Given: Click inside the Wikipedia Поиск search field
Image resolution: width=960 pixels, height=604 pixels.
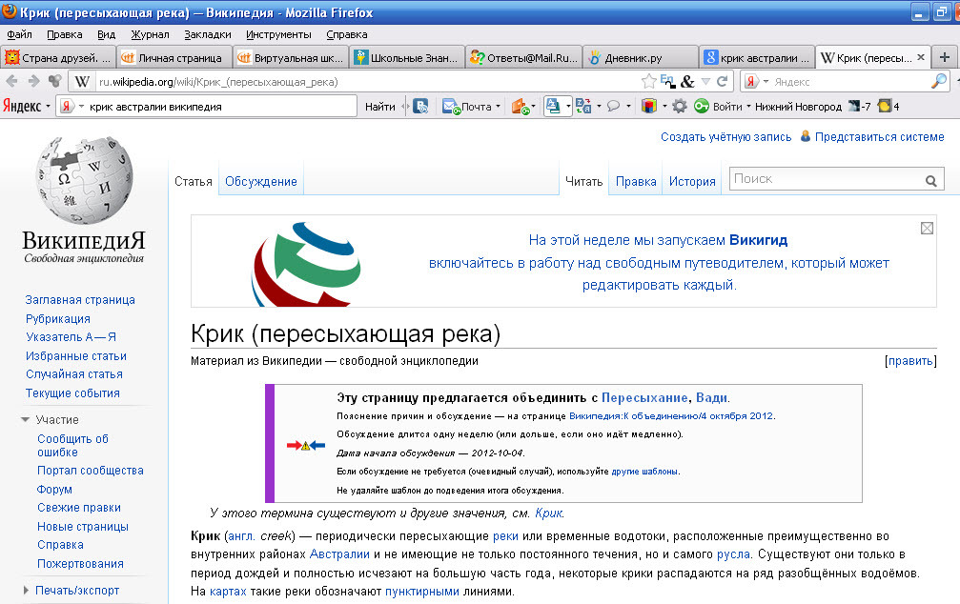Looking at the screenshot, I should (x=824, y=179).
